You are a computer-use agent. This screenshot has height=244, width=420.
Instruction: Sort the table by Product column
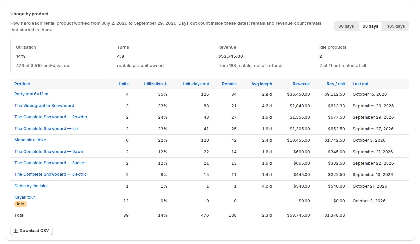(x=22, y=84)
